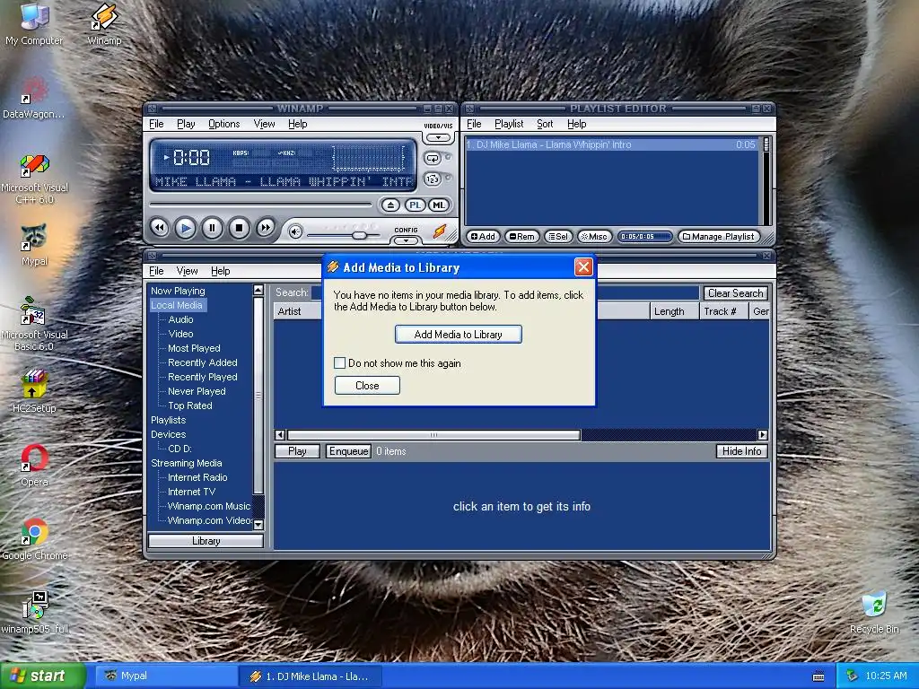Select DJ Mike Llama playlist entry

pos(610,144)
